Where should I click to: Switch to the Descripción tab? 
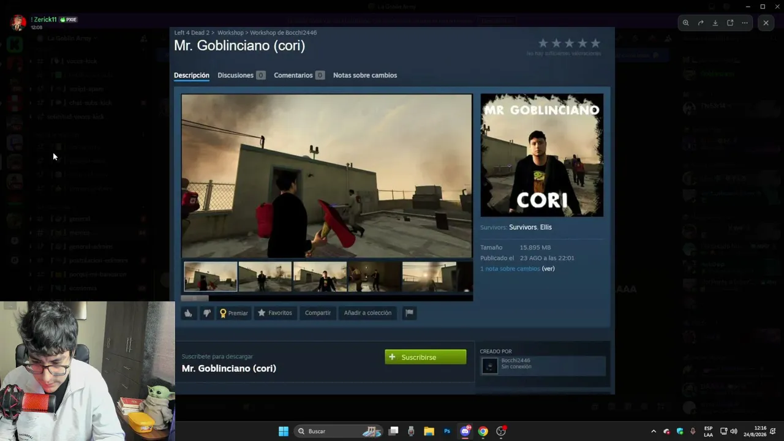(192, 75)
